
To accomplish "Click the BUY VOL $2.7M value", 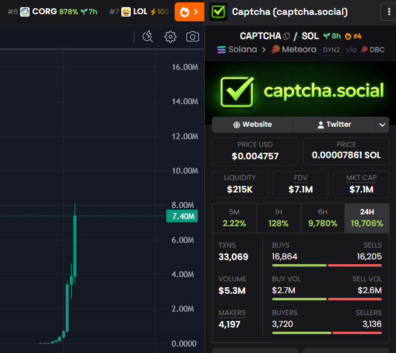I will coord(284,290).
